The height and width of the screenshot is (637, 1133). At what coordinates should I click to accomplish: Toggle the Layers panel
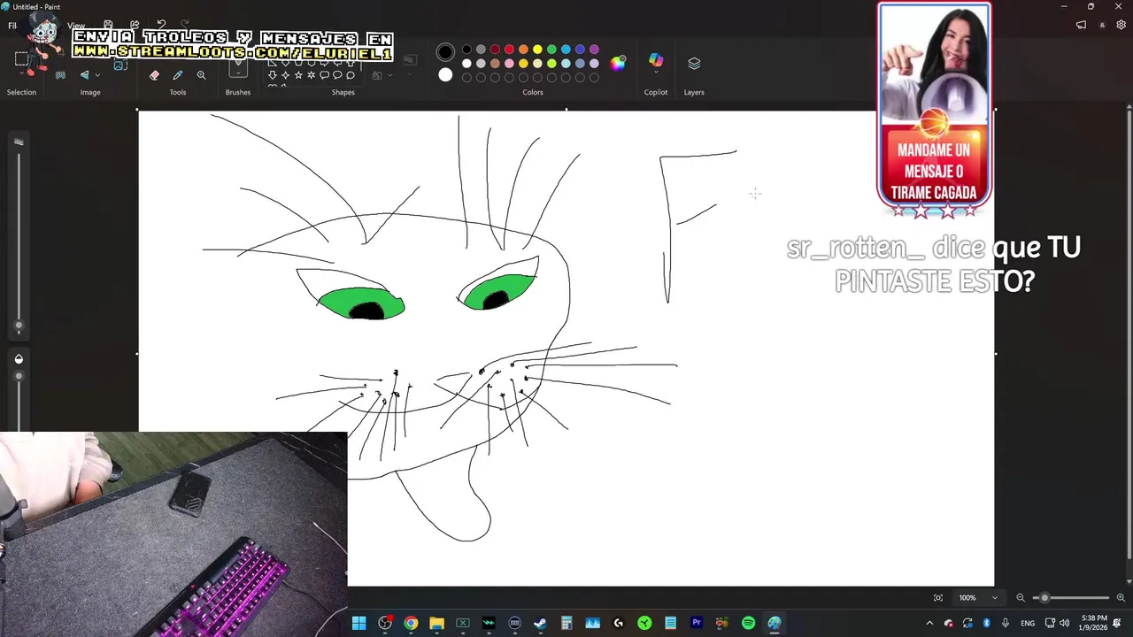pos(694,63)
